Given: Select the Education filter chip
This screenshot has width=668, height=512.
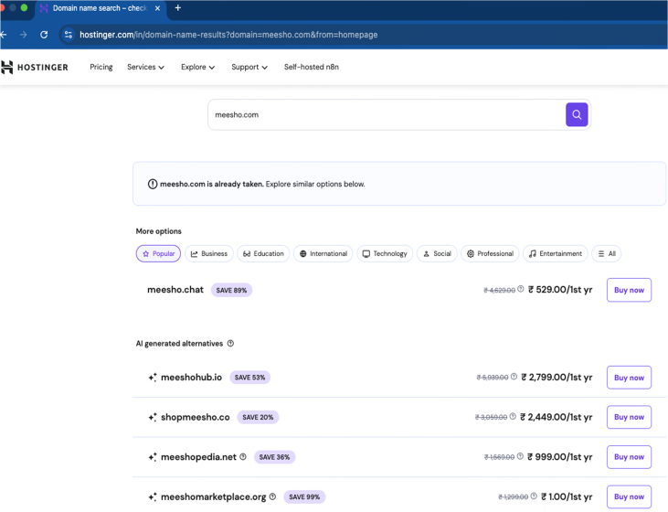Looking at the screenshot, I should click(x=263, y=253).
